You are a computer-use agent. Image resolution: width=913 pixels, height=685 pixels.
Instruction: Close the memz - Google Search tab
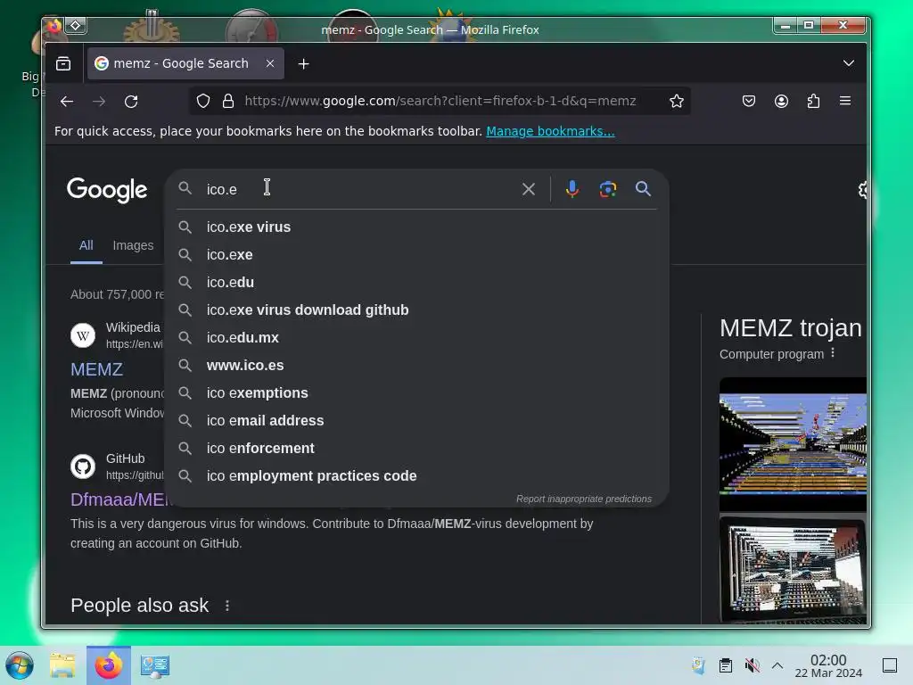(270, 63)
